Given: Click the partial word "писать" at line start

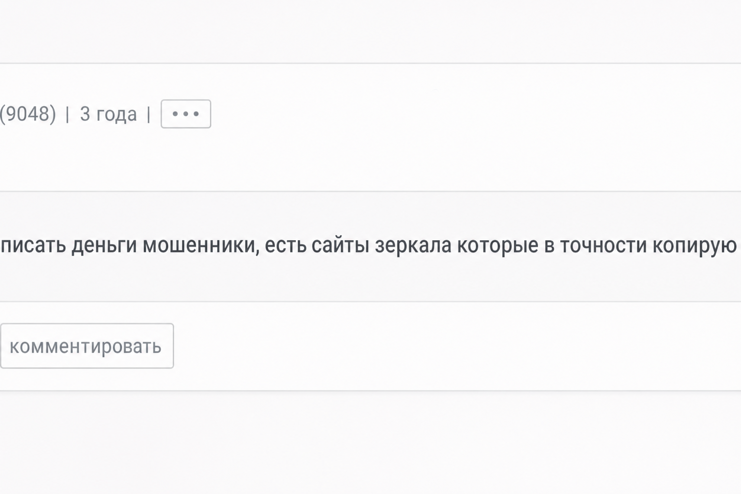Looking at the screenshot, I should click(33, 245).
